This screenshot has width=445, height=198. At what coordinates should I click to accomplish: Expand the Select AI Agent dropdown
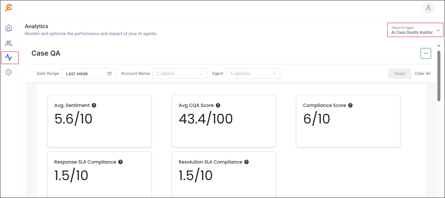tap(415, 30)
